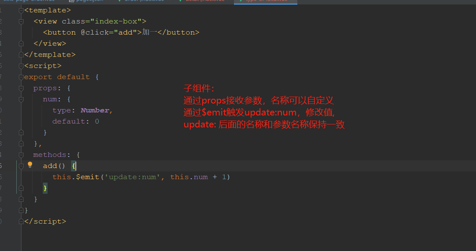Click the "methods" property name

50,155
